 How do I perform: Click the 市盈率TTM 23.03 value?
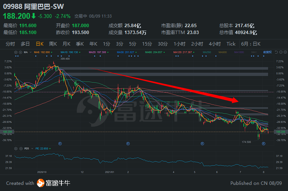pos(193,33)
